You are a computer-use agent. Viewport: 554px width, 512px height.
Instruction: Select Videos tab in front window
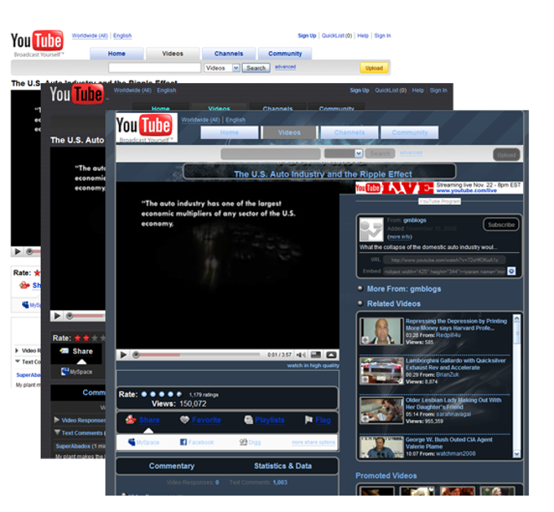(x=289, y=133)
